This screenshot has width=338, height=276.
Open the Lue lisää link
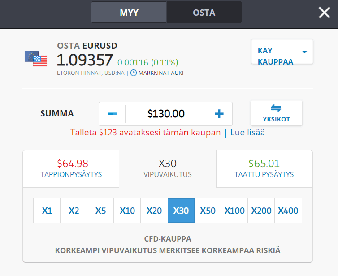point(247,132)
